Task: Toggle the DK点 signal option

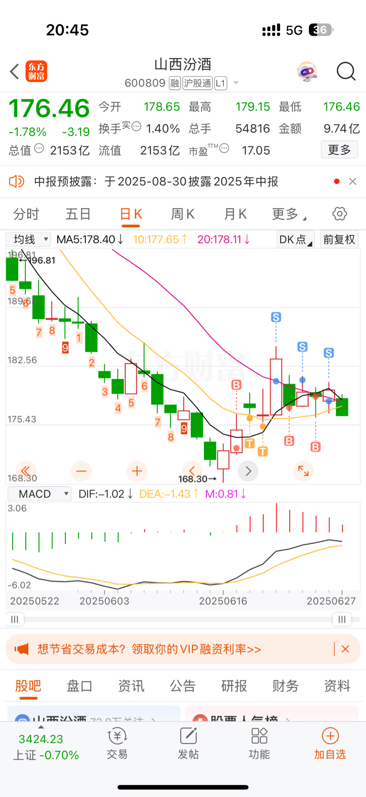Action: click(x=295, y=239)
